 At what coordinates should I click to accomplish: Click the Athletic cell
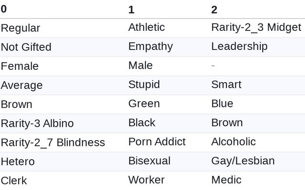click(x=146, y=28)
